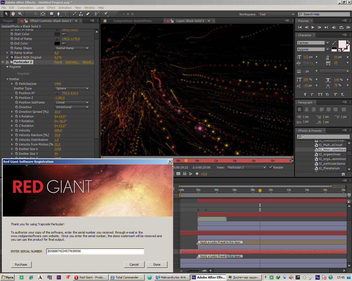This screenshot has width=352, height=281.
Task: Toggle the Velocity stopwatch
Action: click(16, 130)
